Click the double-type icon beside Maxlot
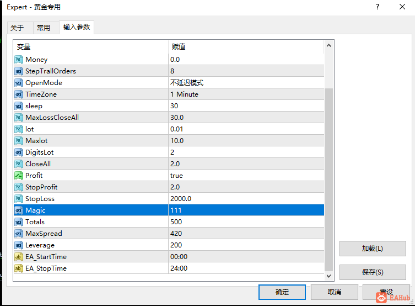This screenshot has height=306, width=415. (x=19, y=141)
